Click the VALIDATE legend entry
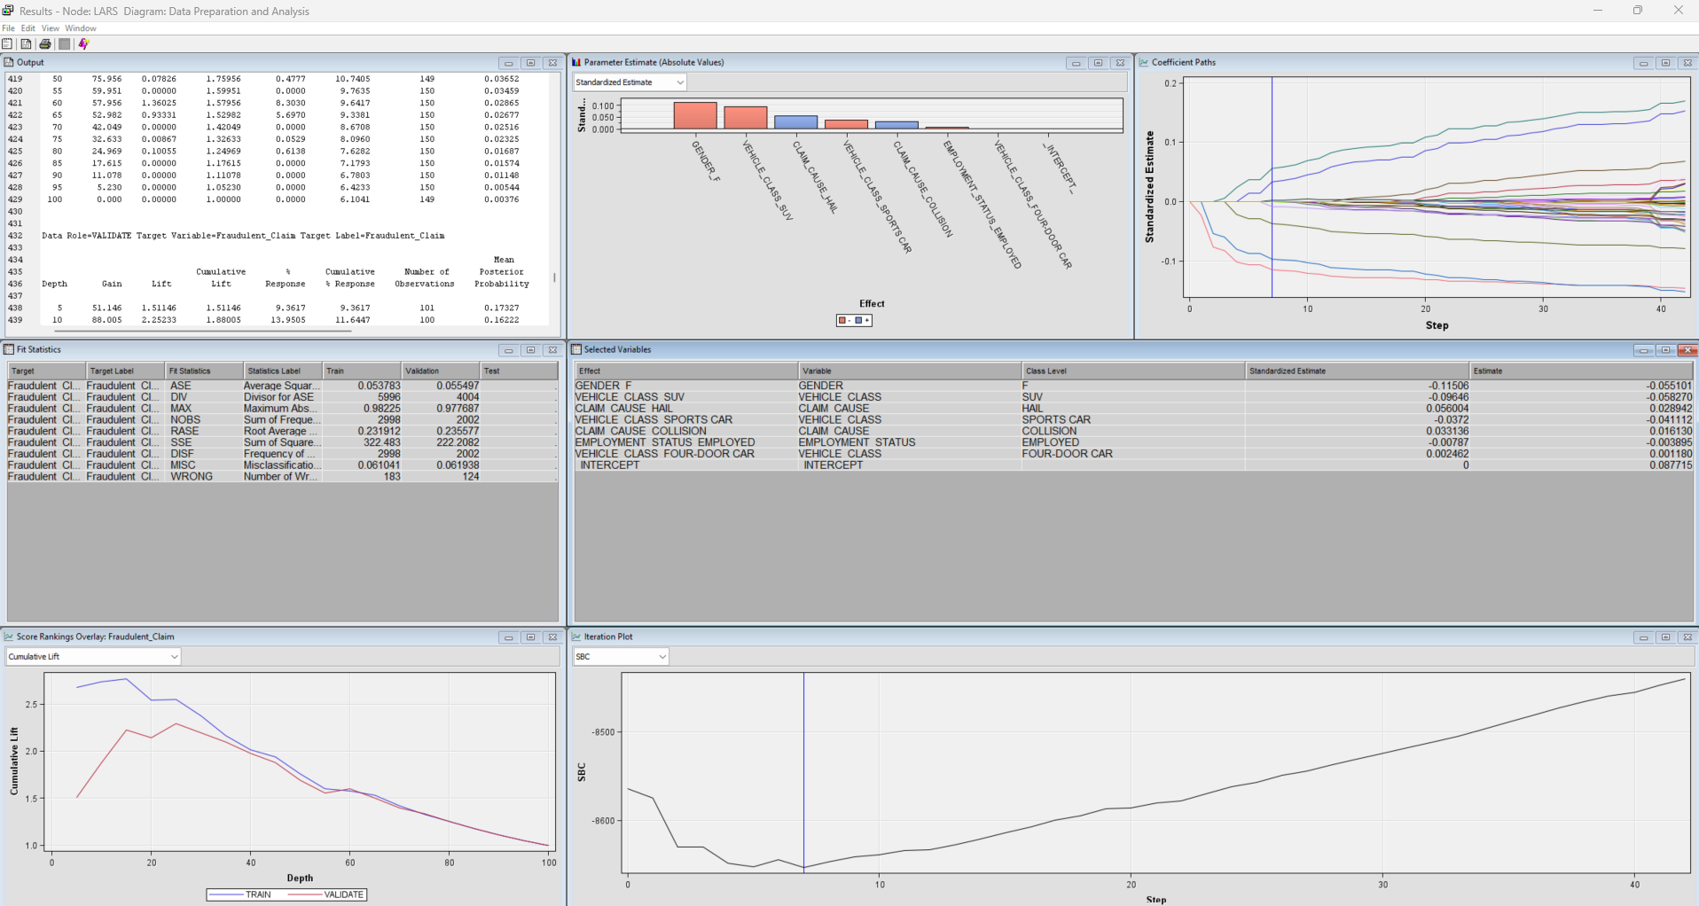1699x906 pixels. pos(327,894)
